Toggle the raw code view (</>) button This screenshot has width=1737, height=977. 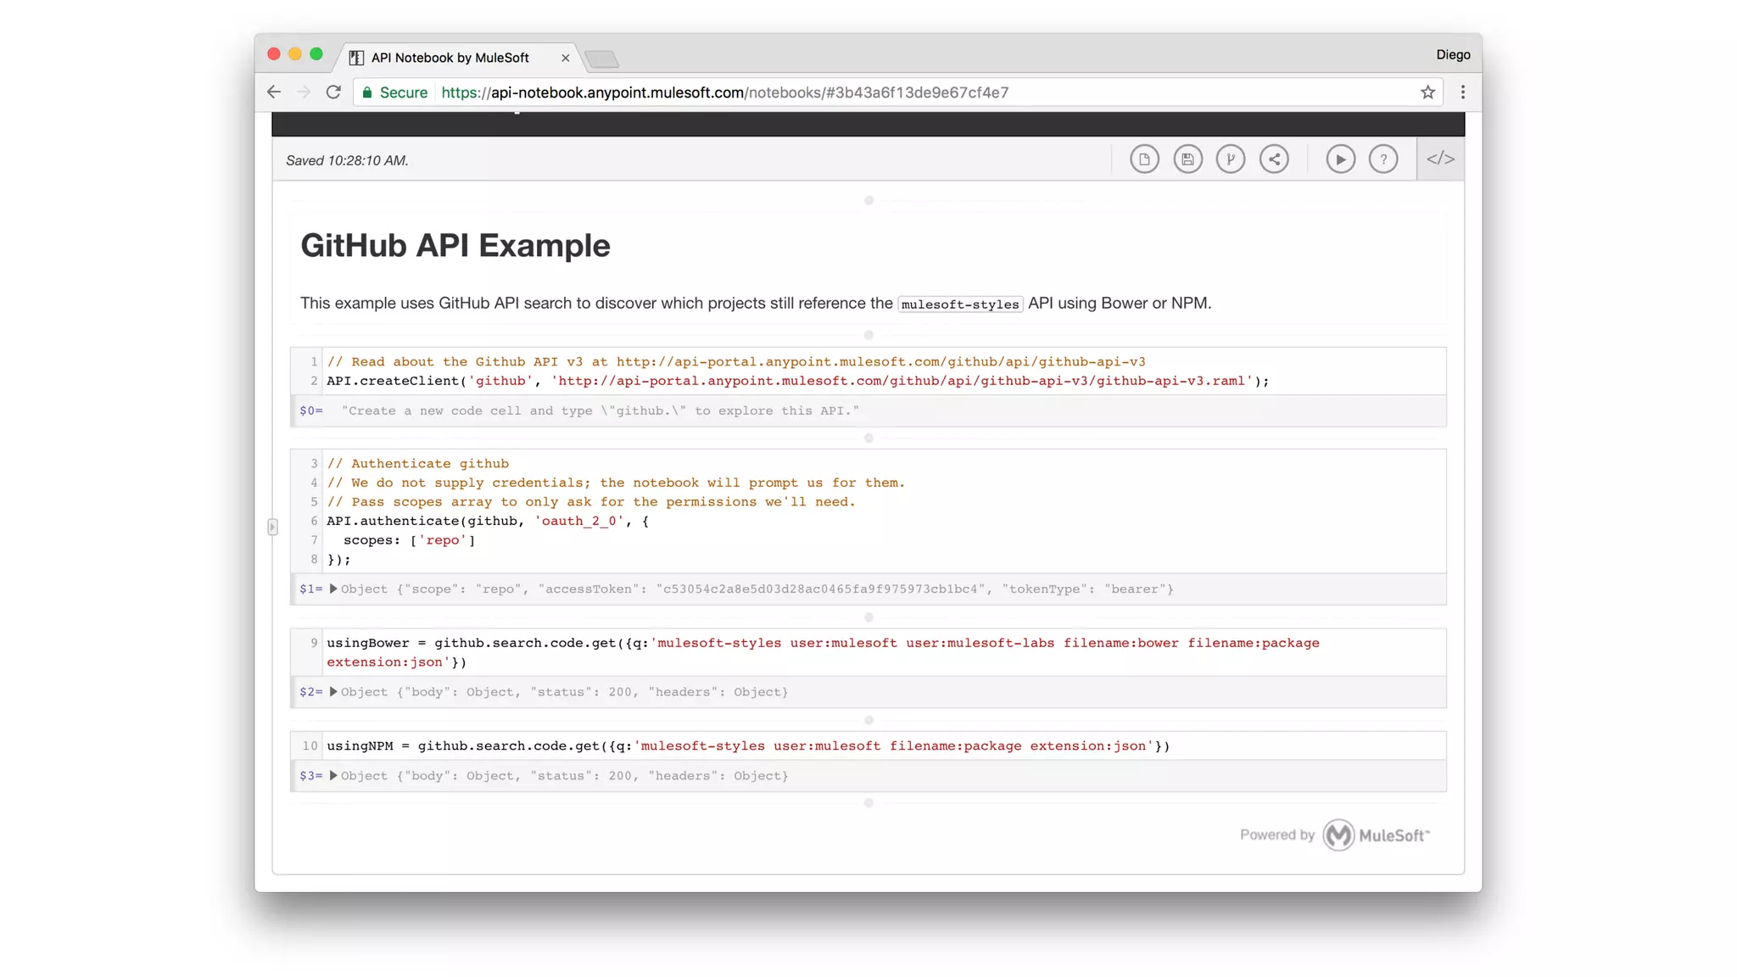tap(1440, 159)
